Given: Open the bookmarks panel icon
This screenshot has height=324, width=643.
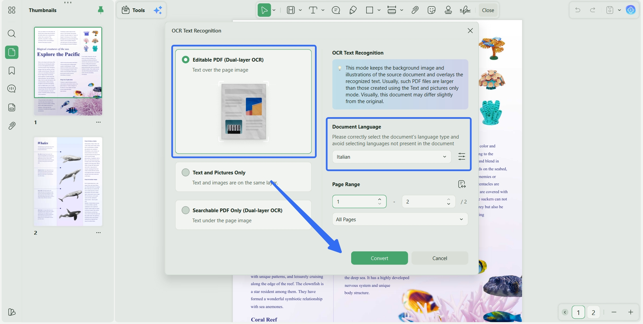Looking at the screenshot, I should [x=12, y=71].
